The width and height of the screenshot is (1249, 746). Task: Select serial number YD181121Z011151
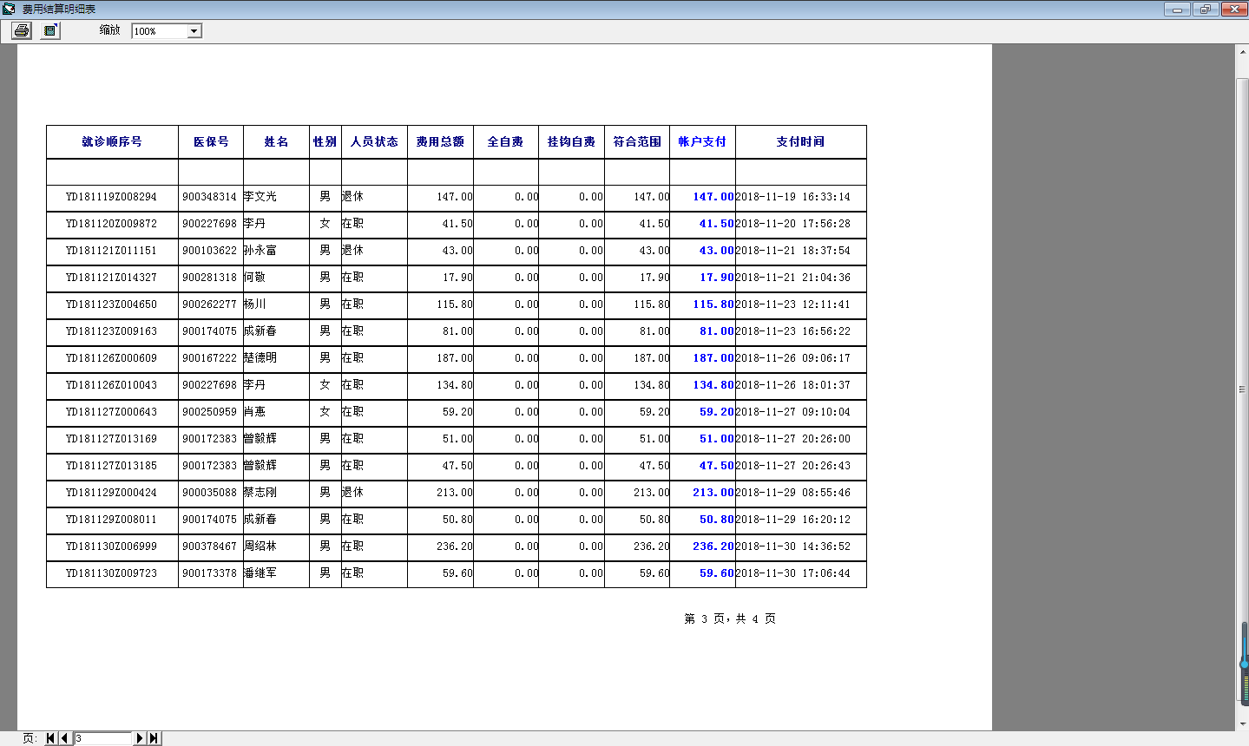click(112, 251)
